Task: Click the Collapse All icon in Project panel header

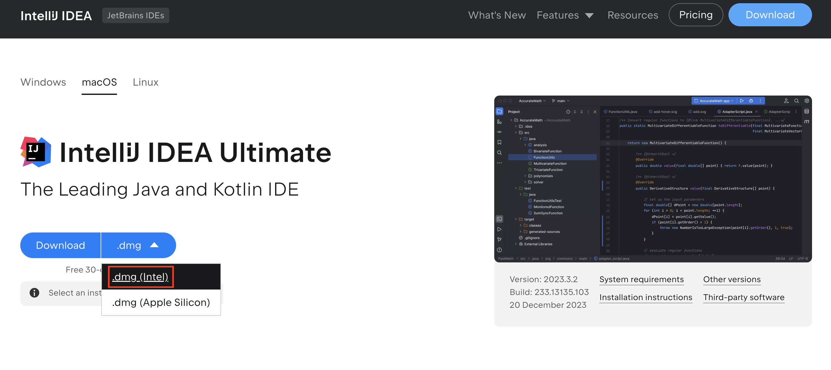Action: pos(581,112)
